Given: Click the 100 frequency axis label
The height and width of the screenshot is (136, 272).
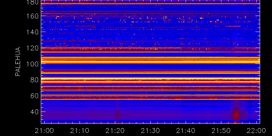Looking at the screenshot, I should (x=32, y=64).
